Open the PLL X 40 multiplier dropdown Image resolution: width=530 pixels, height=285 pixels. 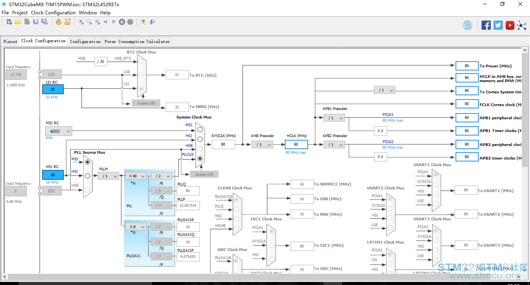135,176
